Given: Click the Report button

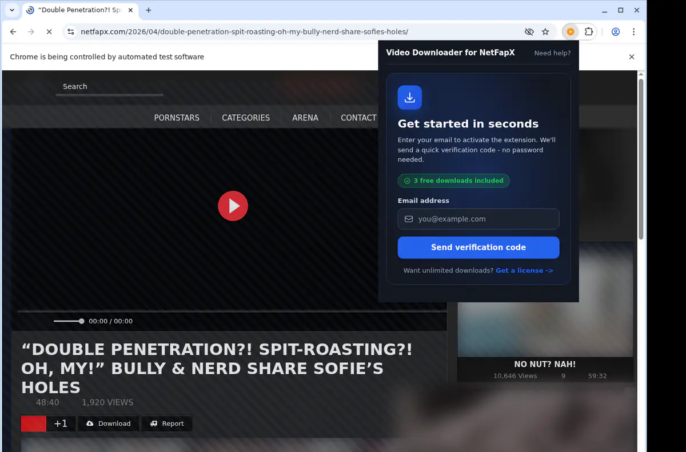Looking at the screenshot, I should (x=167, y=423).
